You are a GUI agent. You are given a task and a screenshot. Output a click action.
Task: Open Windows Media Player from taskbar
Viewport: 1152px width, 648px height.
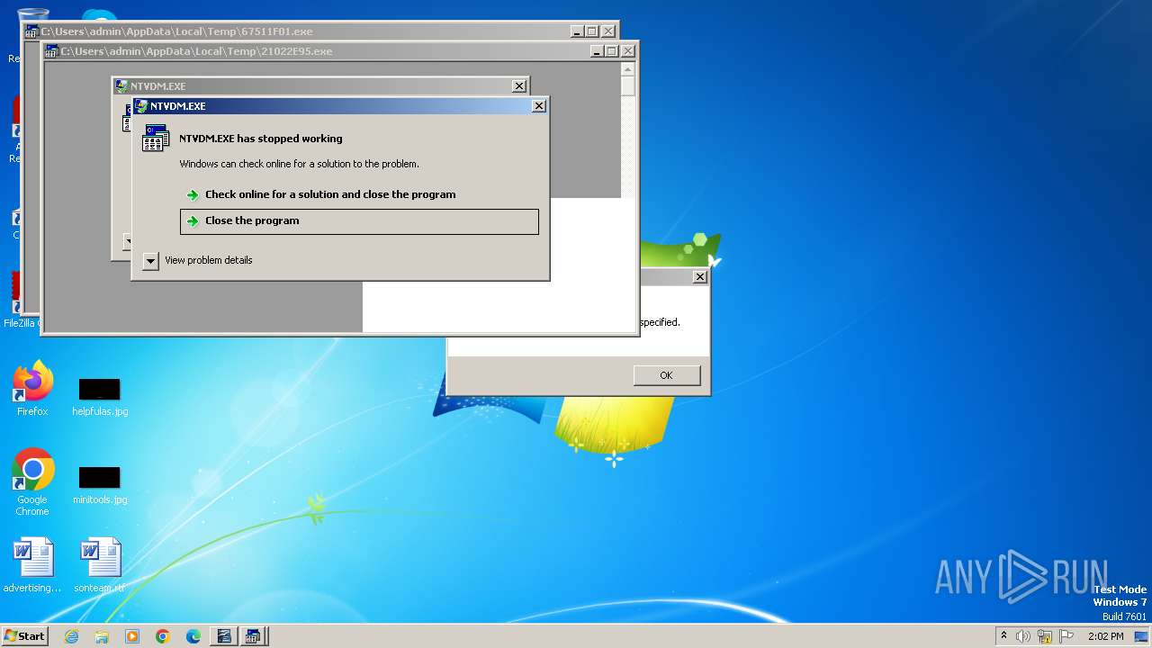132,636
